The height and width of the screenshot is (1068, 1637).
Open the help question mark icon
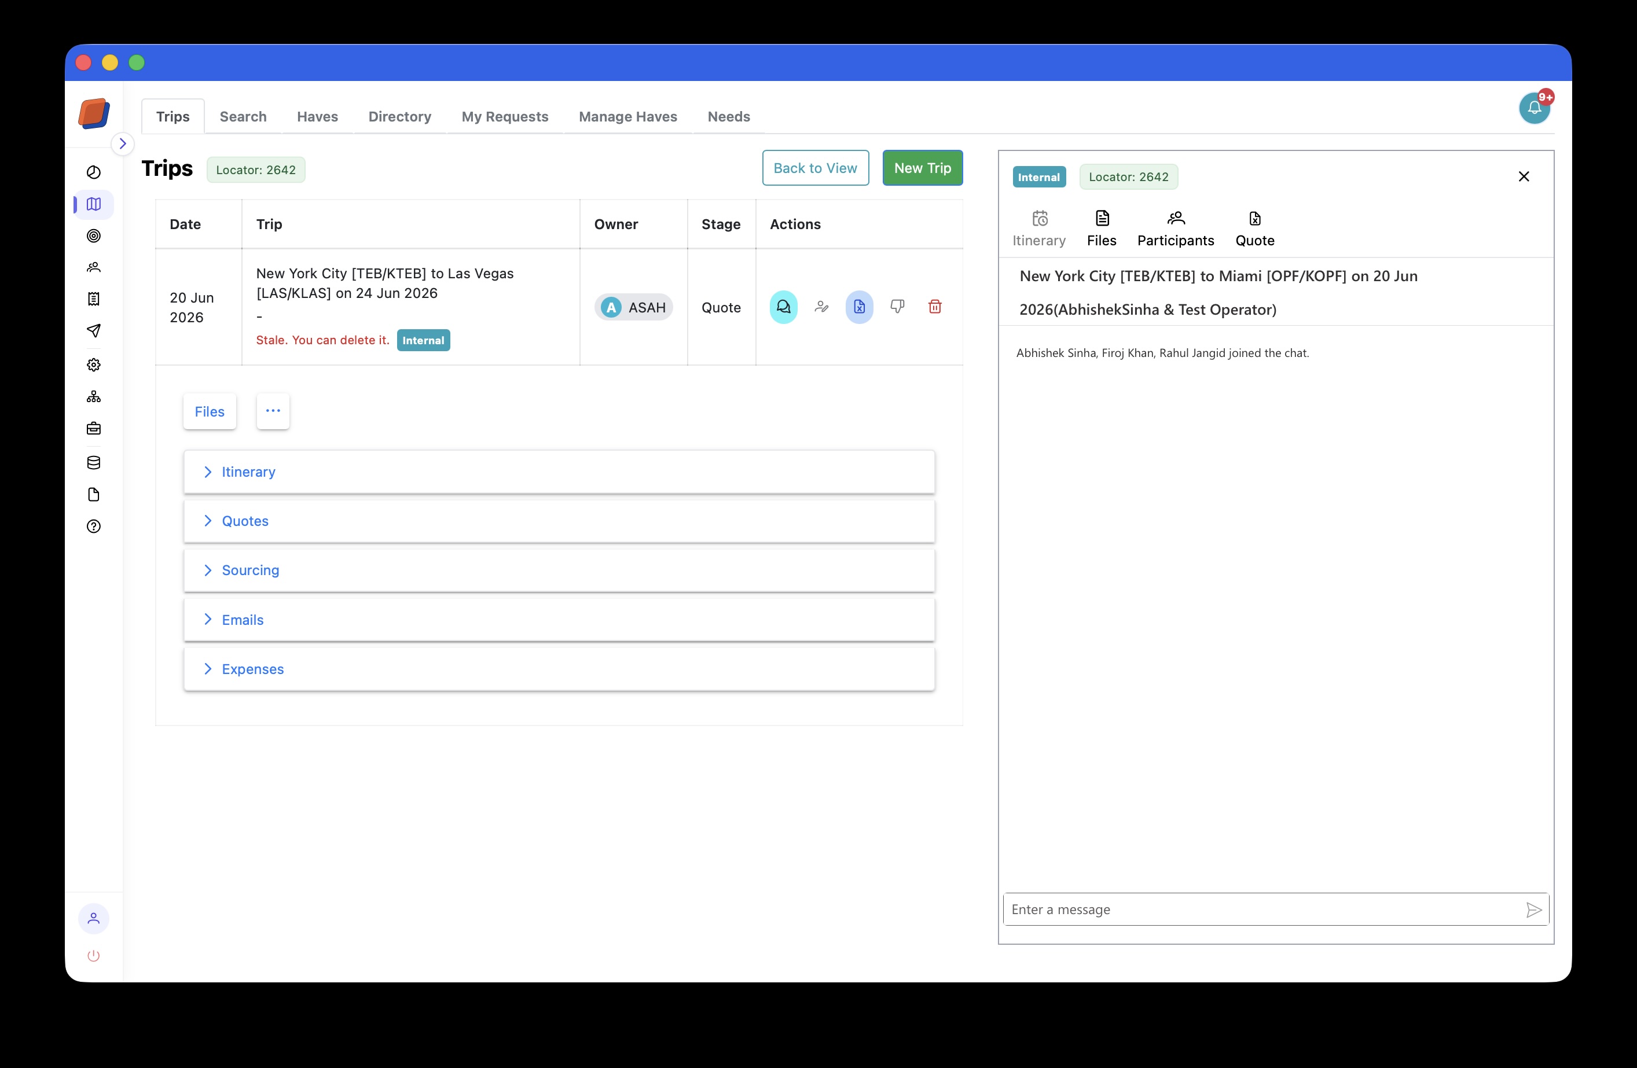click(x=94, y=526)
